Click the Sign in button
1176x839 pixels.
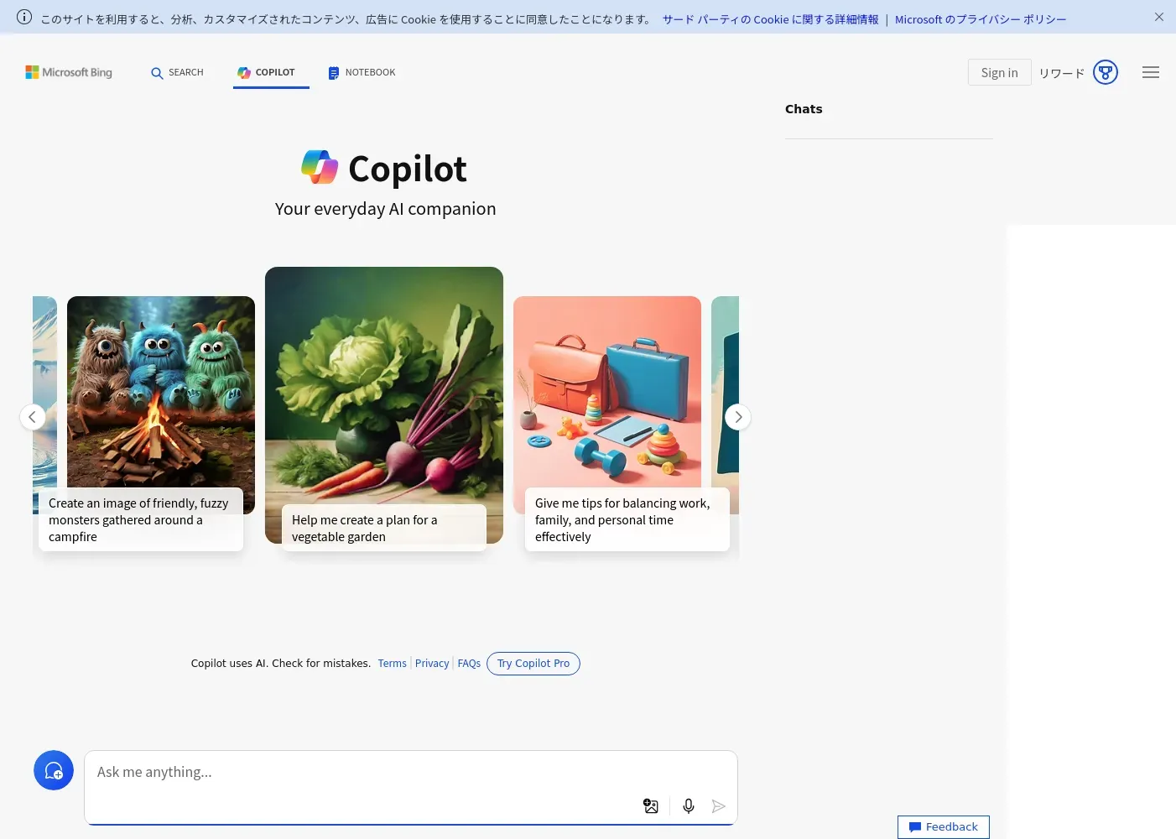(999, 73)
